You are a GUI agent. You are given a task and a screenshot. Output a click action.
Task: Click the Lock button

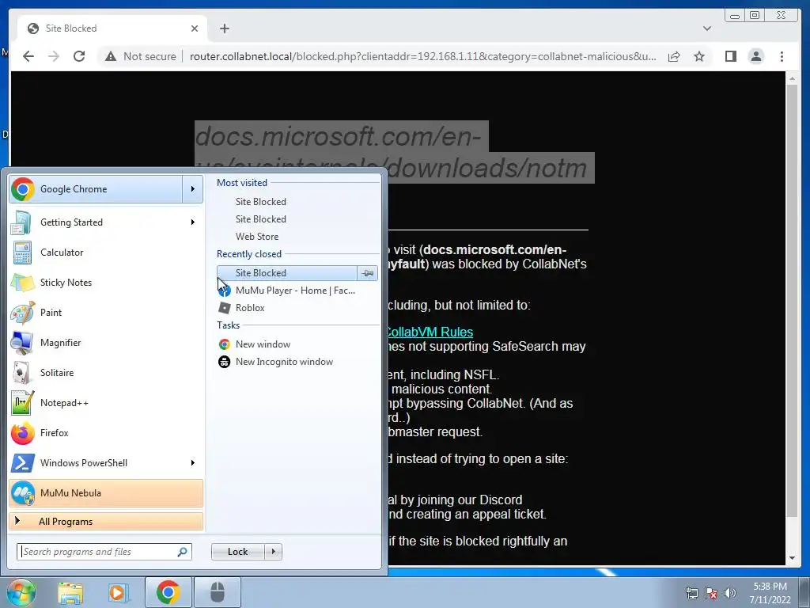[x=237, y=552]
